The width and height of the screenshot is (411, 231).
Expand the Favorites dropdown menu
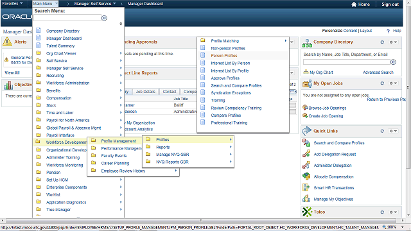12,3
